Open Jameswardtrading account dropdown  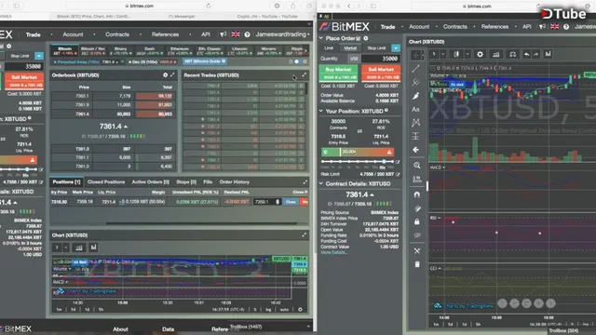click(282, 34)
